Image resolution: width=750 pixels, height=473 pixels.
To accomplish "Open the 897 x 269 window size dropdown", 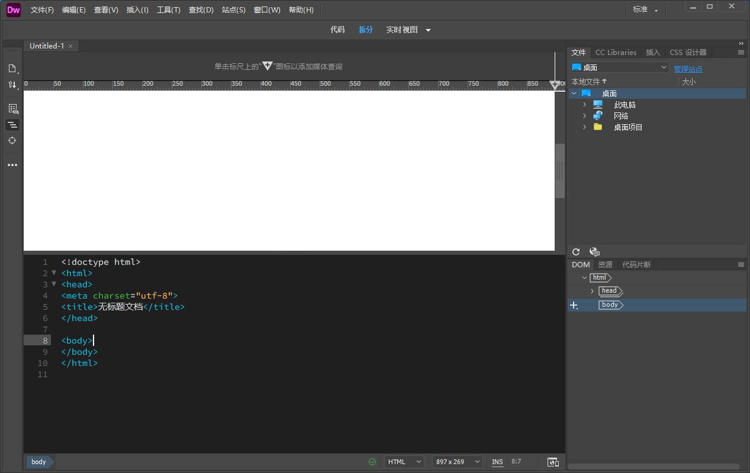I will point(457,462).
